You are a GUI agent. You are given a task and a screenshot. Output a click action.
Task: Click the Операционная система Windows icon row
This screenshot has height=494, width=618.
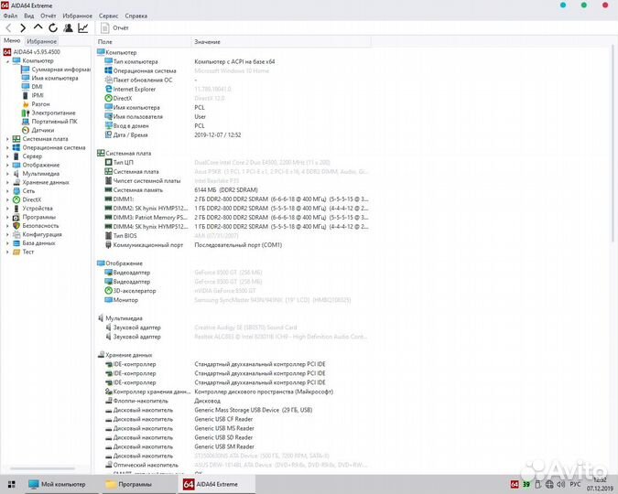(x=108, y=70)
